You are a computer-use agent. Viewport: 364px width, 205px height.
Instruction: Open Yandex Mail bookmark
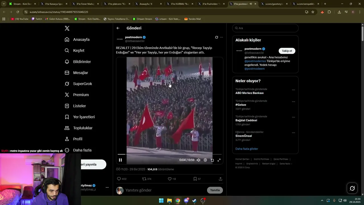193,19
